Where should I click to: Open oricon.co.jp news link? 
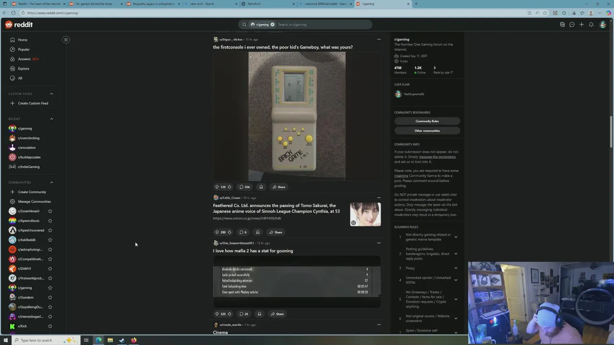247,218
